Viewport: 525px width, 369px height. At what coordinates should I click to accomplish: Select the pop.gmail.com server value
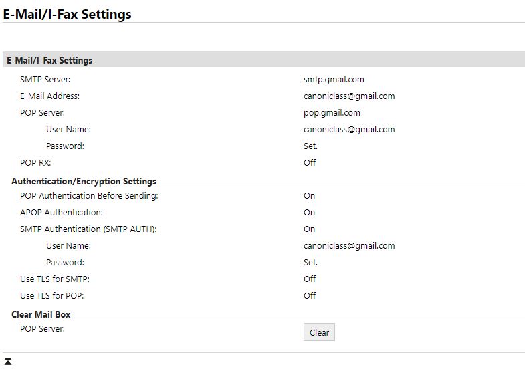[332, 112]
